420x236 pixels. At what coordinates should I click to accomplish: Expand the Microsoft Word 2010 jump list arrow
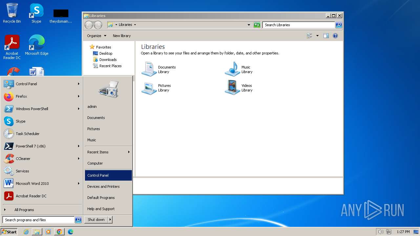click(x=79, y=184)
